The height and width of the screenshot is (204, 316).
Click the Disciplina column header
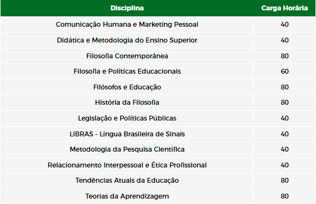pyautogui.click(x=127, y=8)
